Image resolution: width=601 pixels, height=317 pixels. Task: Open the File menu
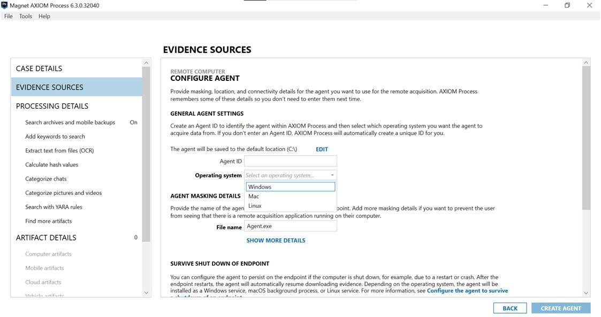pyautogui.click(x=8, y=16)
